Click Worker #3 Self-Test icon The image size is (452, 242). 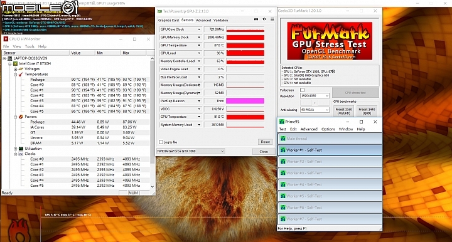[x=282, y=173]
